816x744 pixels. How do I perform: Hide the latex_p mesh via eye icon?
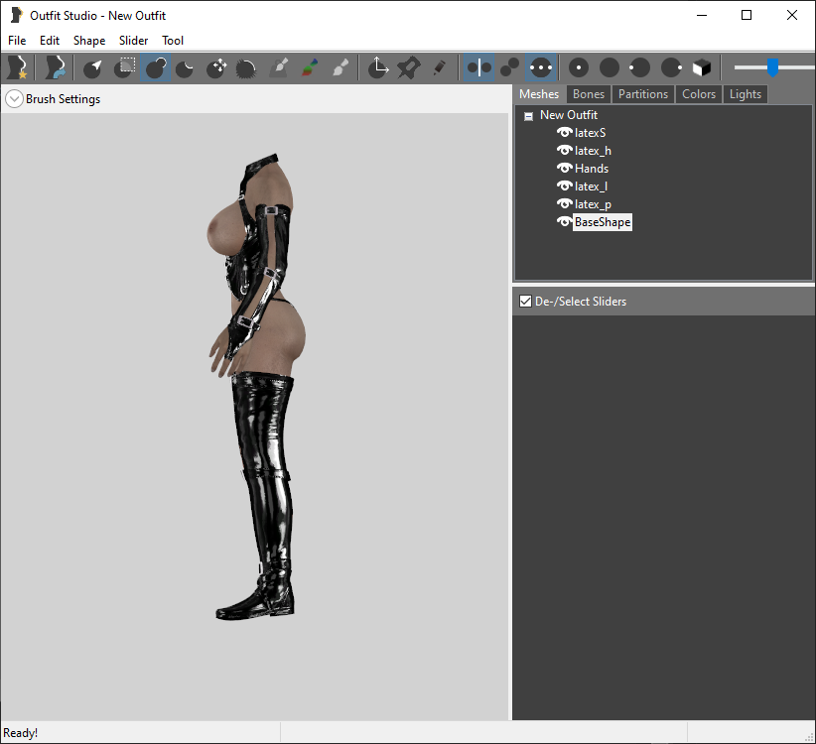[564, 203]
